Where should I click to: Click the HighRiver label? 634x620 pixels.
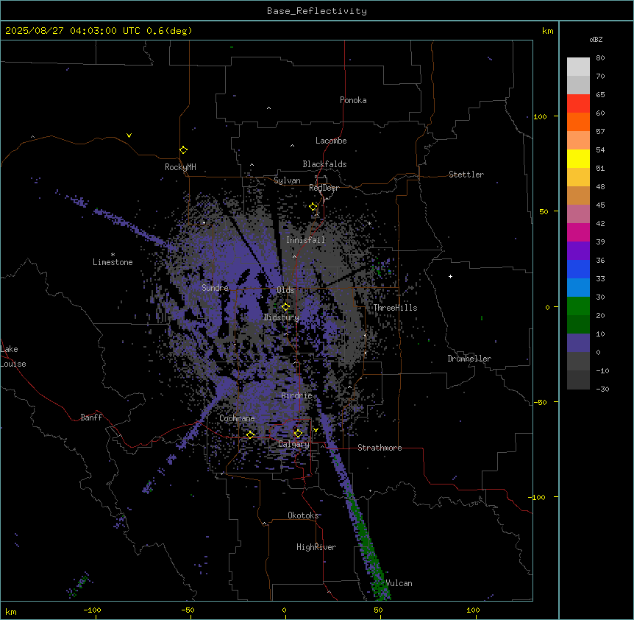click(316, 547)
